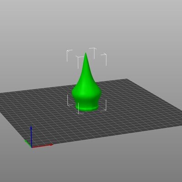
Task: Select the short green Y-axis indicator
Action: pyautogui.click(x=28, y=143)
